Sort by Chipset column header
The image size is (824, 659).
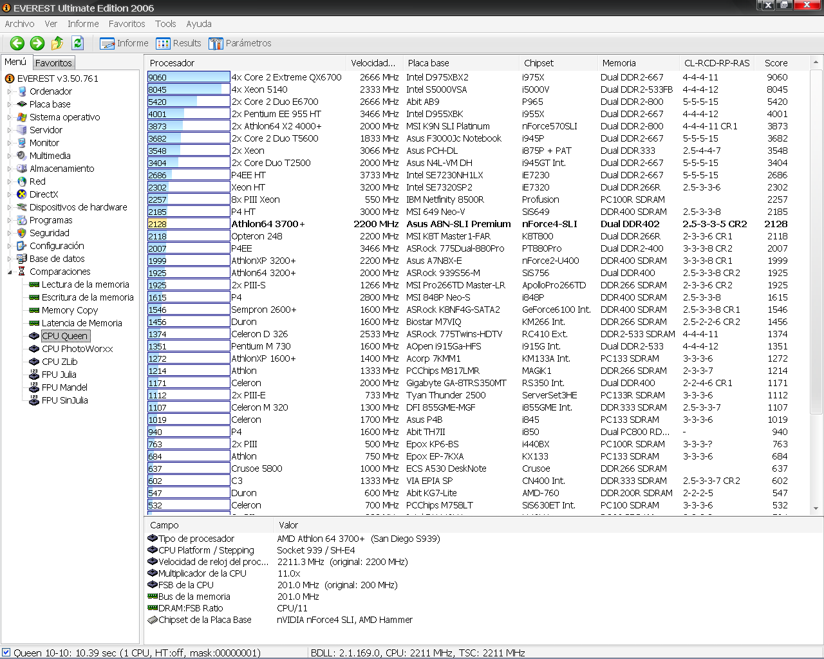[x=557, y=63]
